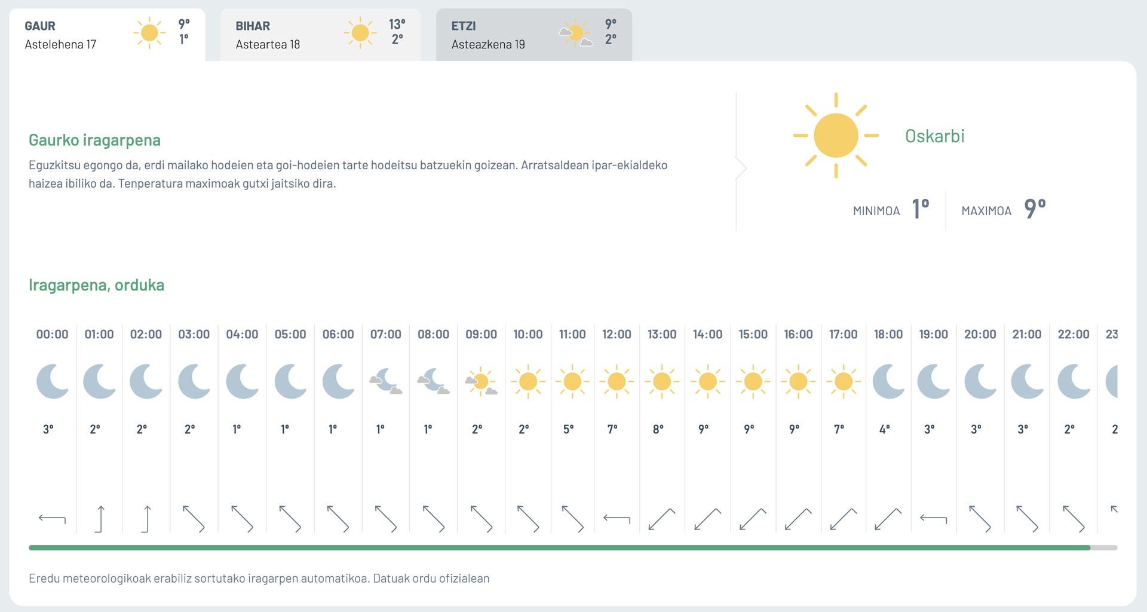Click the partly cloudy sun icon at 09:00
This screenshot has height=612, width=1147.
[481, 381]
